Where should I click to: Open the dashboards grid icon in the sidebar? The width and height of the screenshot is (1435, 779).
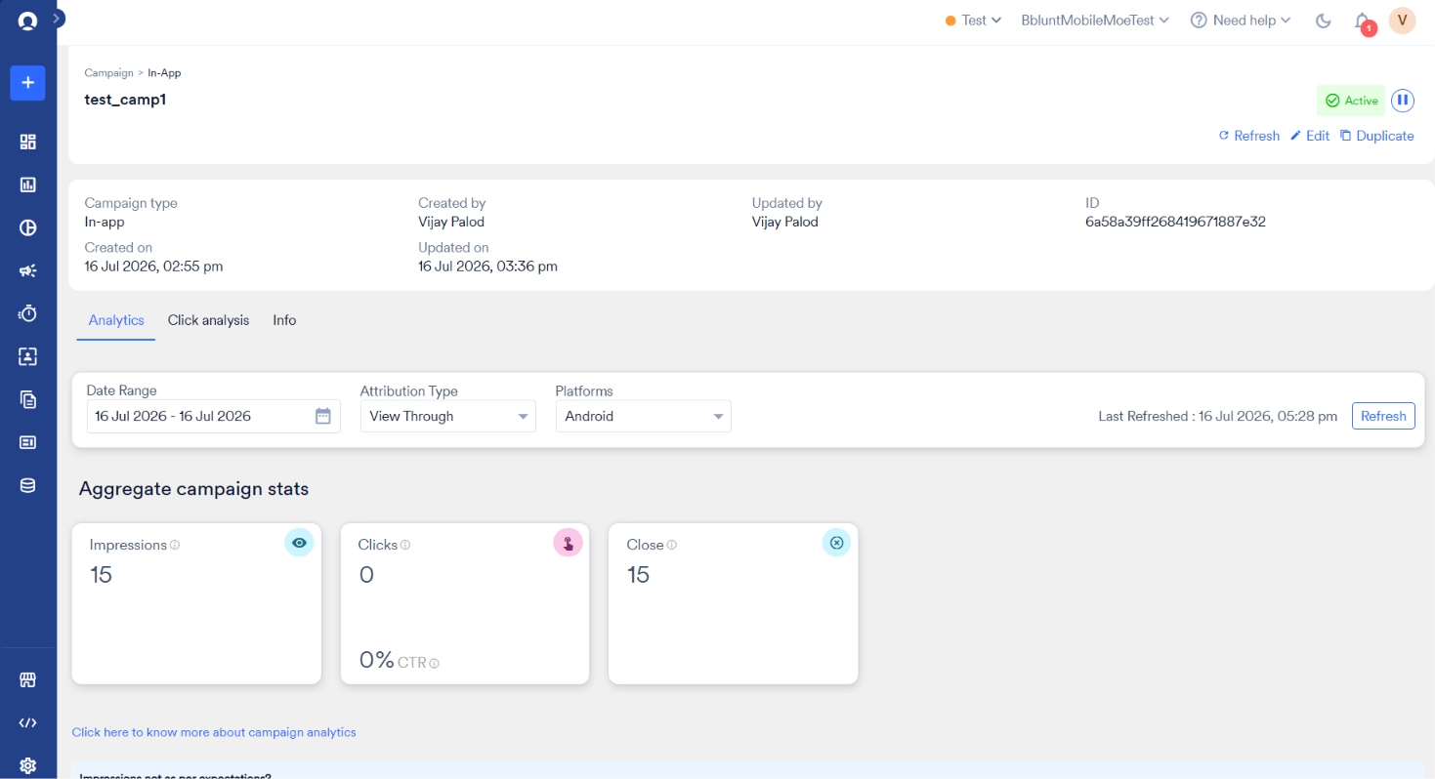click(27, 142)
